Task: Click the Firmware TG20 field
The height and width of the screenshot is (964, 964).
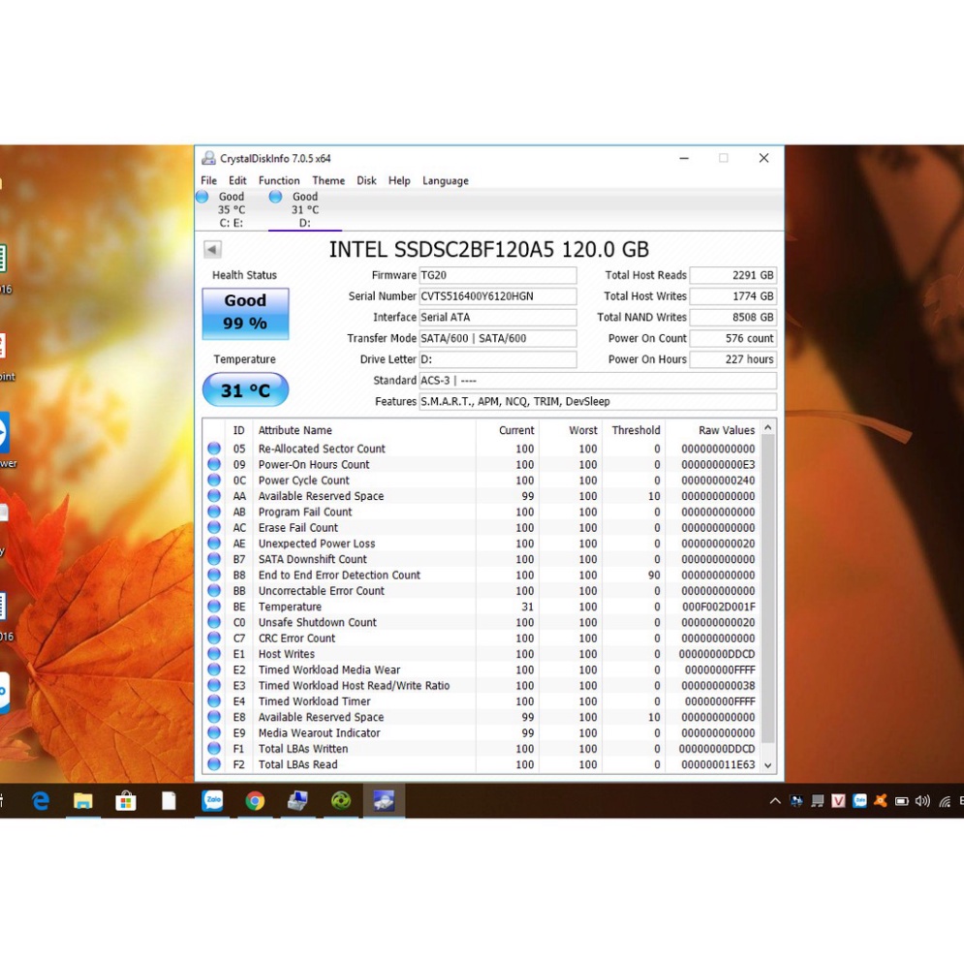Action: [498, 275]
